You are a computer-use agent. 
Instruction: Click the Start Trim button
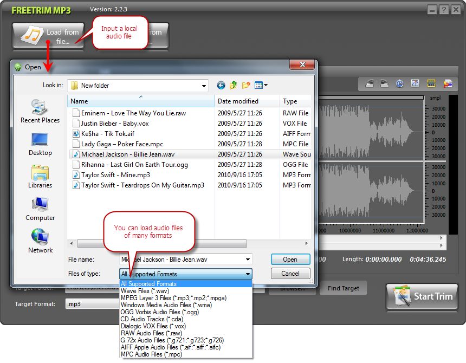coord(422,296)
